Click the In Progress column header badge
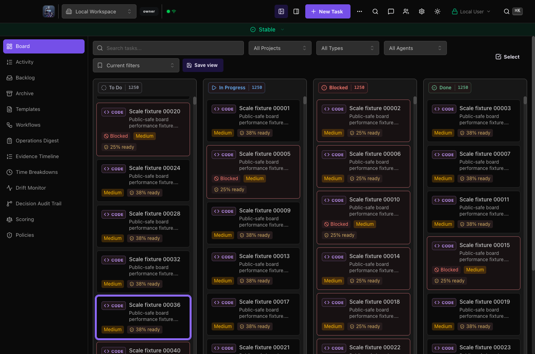The height and width of the screenshot is (354, 535). [236, 88]
